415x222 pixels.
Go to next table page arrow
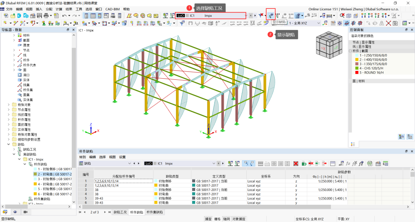[105, 212]
